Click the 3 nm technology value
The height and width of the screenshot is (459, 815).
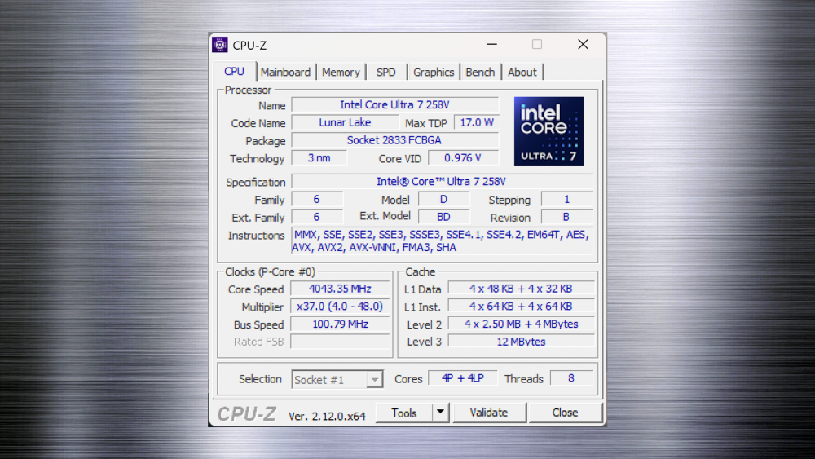tap(319, 158)
